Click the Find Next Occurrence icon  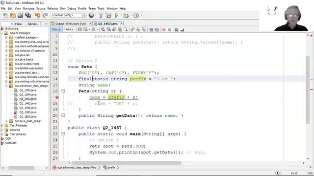pyautogui.click(x=114, y=29)
